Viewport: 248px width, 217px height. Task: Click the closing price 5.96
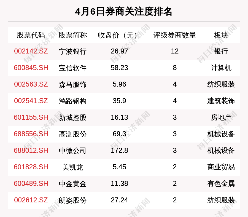119,84
